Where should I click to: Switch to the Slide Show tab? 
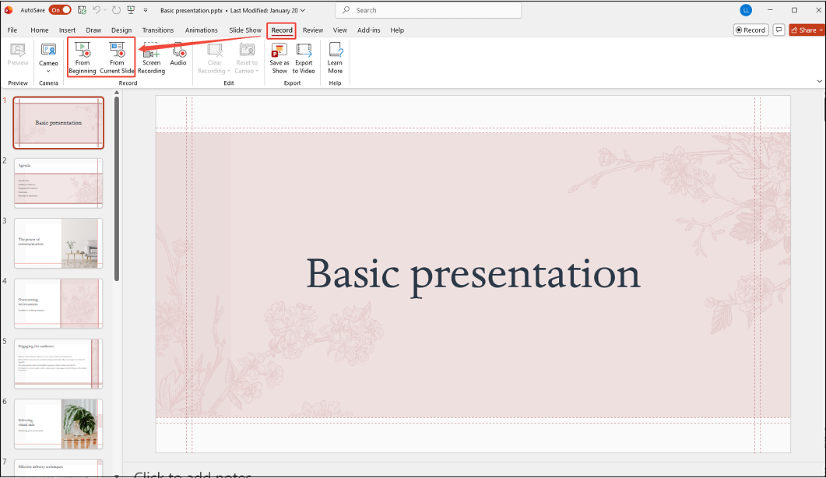click(244, 30)
